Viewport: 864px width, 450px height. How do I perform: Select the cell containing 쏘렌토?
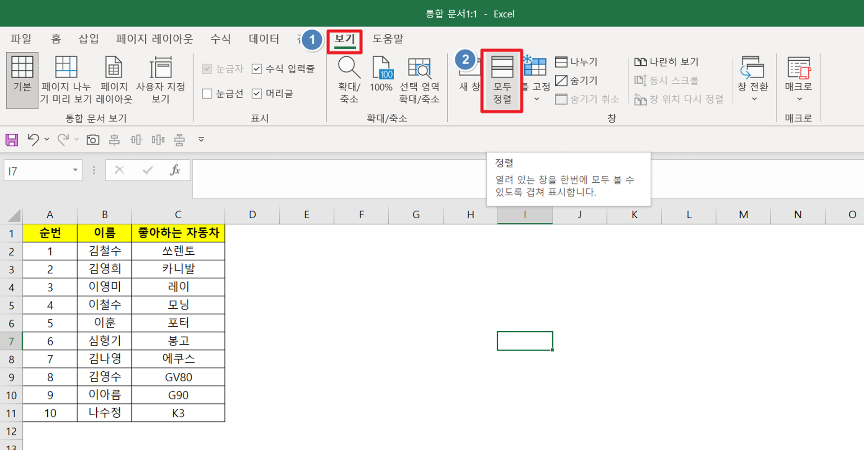click(178, 251)
